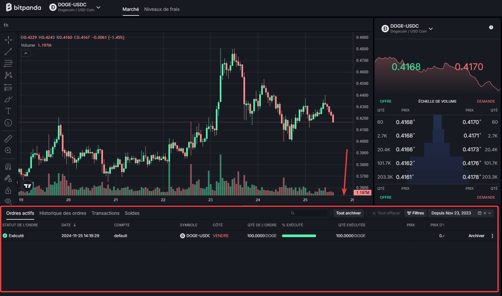Screen dimensions: 502x296
Task: Select the XABCD pattern tool
Action: 8,75
